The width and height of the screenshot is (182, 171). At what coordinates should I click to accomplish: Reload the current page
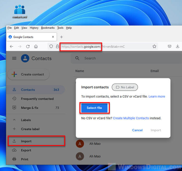(28, 46)
